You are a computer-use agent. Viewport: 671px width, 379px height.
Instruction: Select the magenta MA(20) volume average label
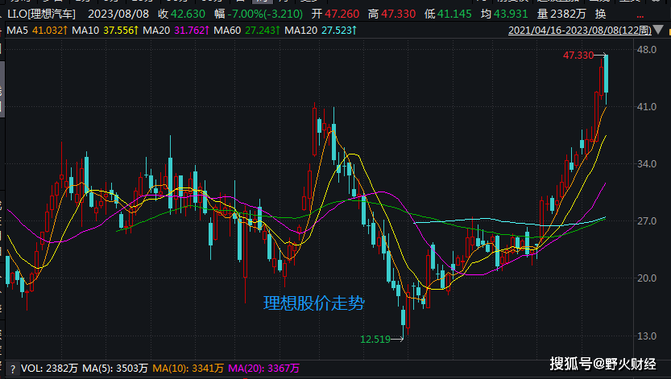pyautogui.click(x=263, y=369)
